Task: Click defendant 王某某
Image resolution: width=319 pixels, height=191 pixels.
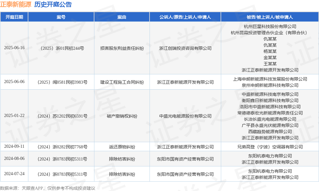Action: (270, 64)
